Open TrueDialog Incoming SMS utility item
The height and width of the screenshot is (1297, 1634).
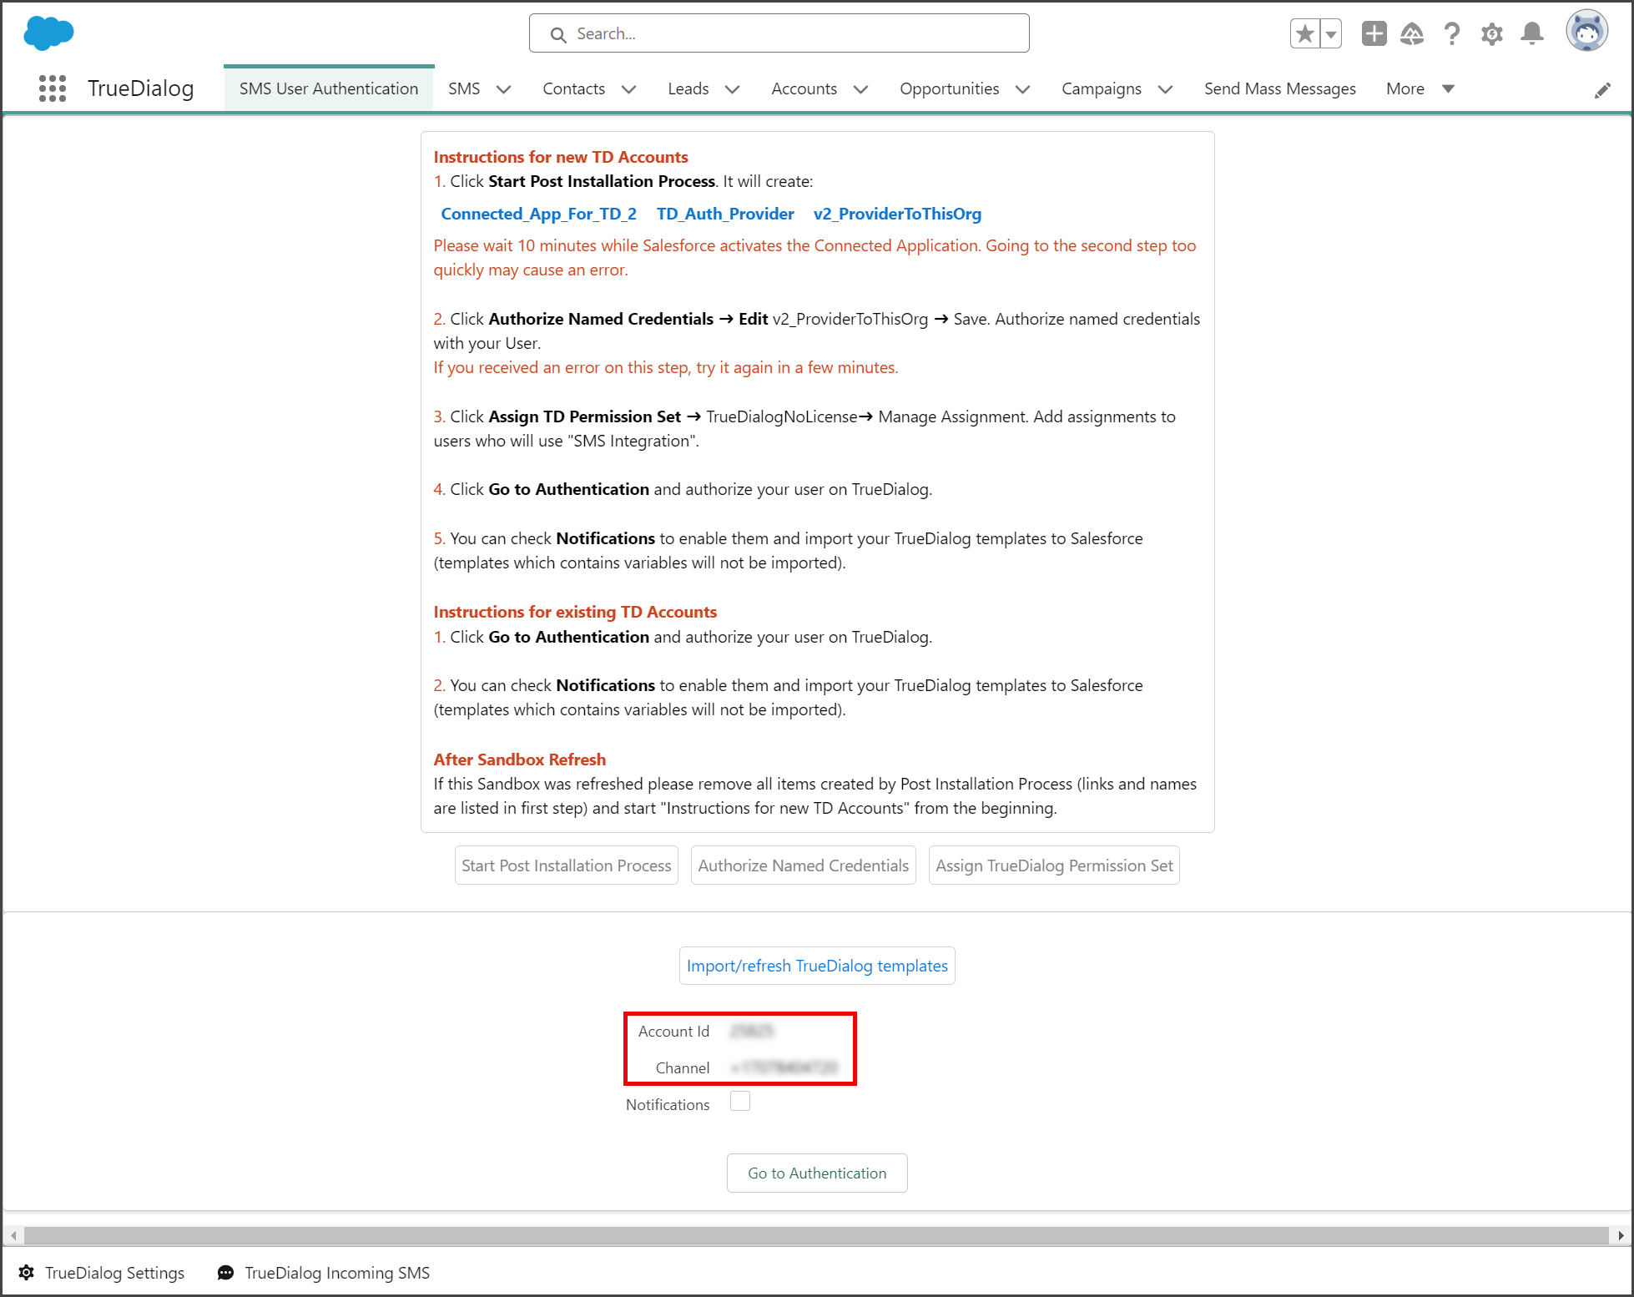(x=324, y=1273)
